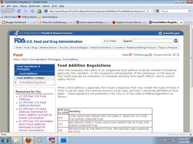
Task: Click the Firefox taskbar icon
Action: point(29,140)
